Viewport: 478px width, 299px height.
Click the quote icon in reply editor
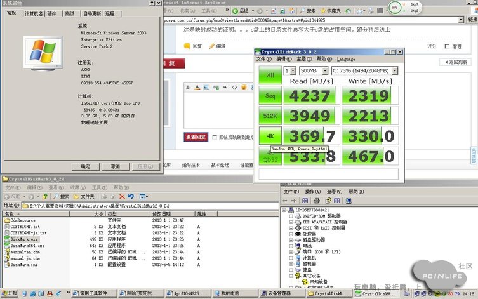225,87
